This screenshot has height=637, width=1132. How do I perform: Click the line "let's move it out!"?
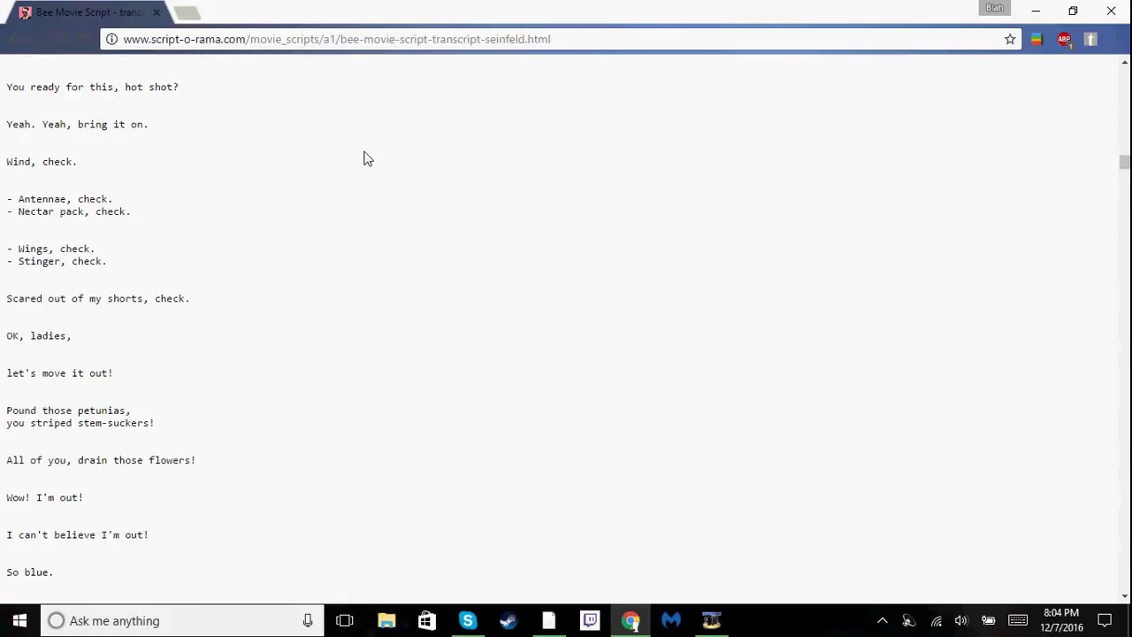(x=59, y=372)
